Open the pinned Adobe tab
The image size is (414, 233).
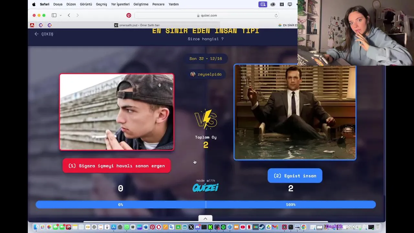(32, 25)
